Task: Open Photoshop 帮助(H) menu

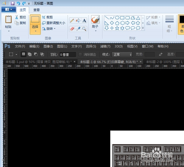Action: click(163, 46)
